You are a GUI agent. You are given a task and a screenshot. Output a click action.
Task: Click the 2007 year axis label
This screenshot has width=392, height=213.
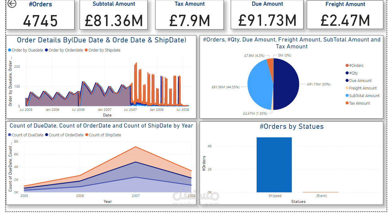[136, 196]
